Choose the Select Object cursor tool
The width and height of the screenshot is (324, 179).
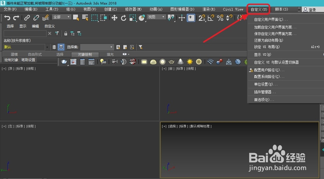76,18
